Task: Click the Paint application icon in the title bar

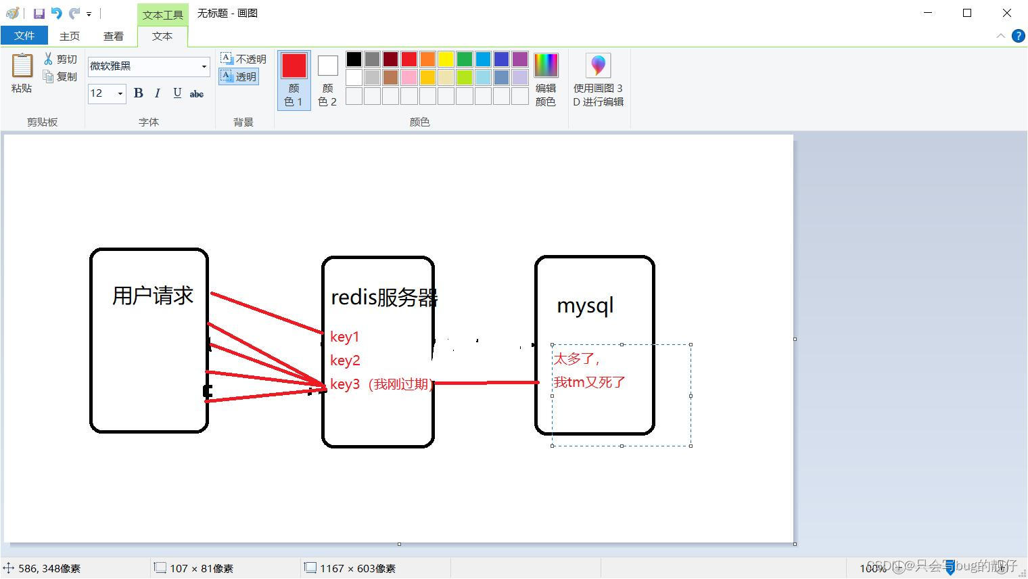Action: tap(12, 13)
